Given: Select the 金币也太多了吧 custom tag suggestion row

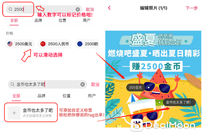Looking at the screenshot, I should pos(31,112).
